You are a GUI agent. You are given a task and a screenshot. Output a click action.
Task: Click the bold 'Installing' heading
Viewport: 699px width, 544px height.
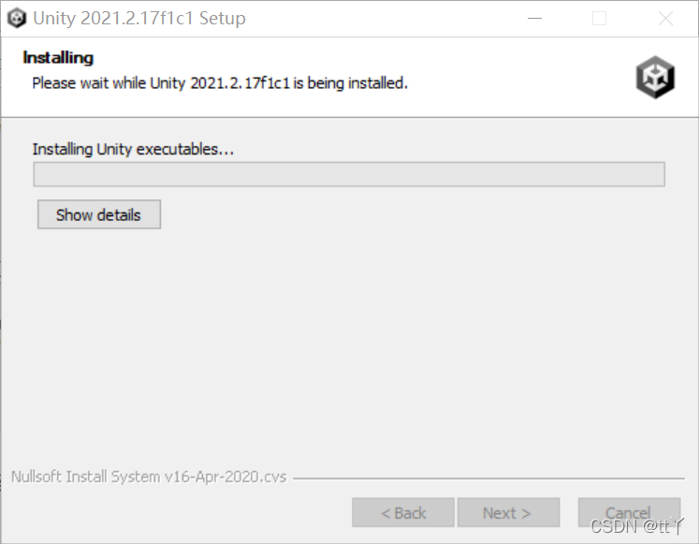(x=58, y=57)
